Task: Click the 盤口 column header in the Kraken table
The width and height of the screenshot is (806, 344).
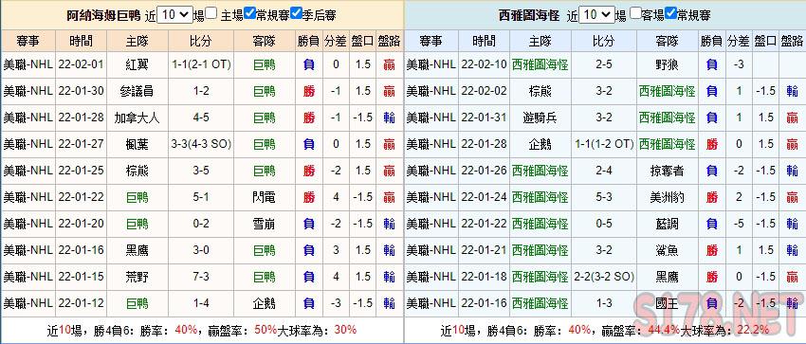Action: point(765,41)
